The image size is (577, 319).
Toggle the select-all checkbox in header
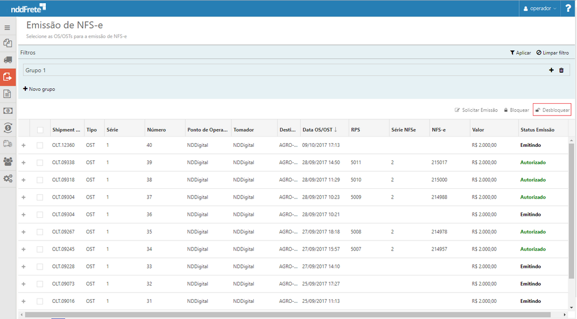coord(40,130)
